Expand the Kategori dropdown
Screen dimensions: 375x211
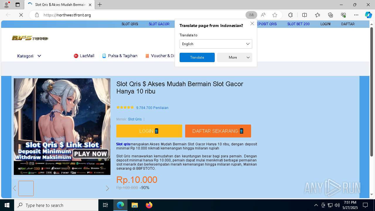(29, 56)
